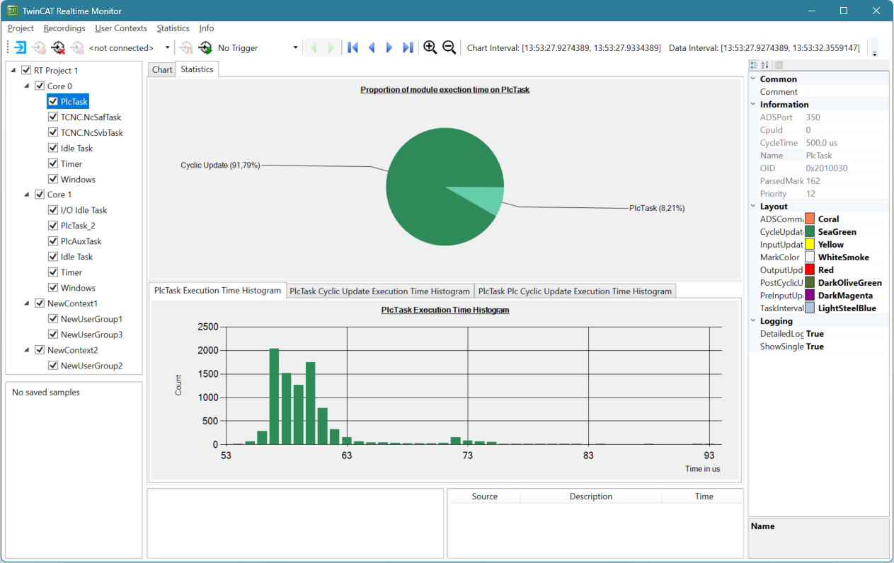Click the toolbar icon with the red X

[58, 47]
